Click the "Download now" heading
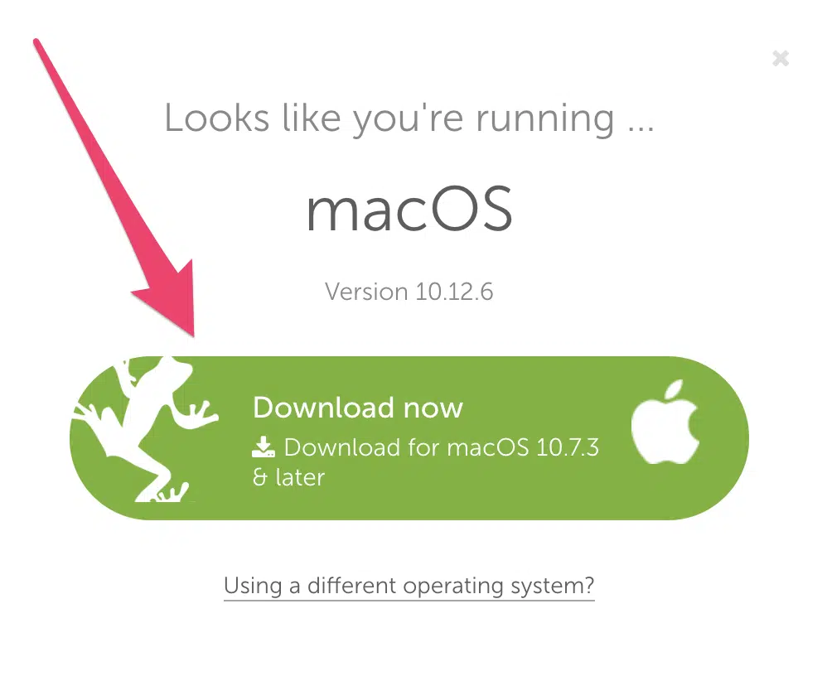Viewport: 827px width, 681px height. pos(358,408)
